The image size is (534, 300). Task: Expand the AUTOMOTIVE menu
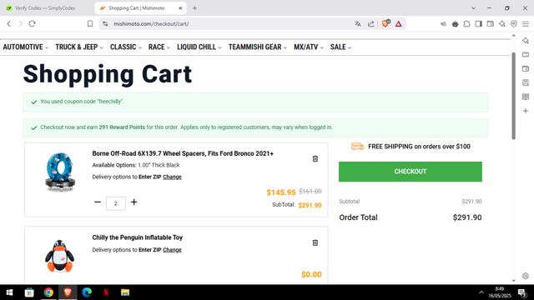[x=26, y=47]
